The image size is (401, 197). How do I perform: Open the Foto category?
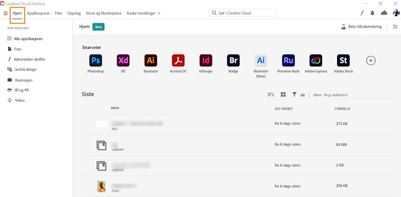point(14,49)
